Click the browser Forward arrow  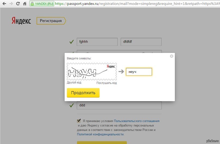click(x=11, y=4)
